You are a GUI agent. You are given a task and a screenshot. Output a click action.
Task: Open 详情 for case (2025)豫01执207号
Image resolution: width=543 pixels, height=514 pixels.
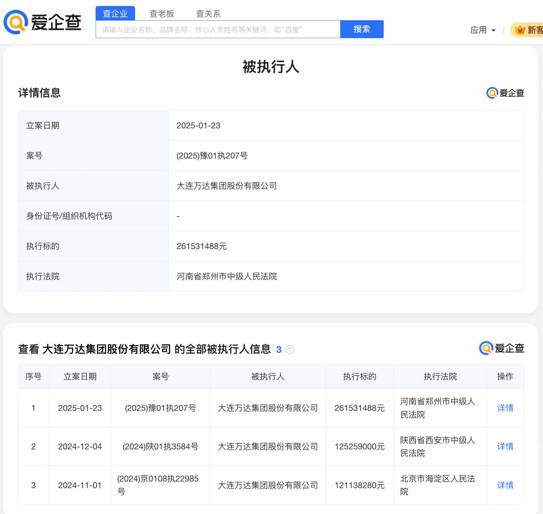505,408
